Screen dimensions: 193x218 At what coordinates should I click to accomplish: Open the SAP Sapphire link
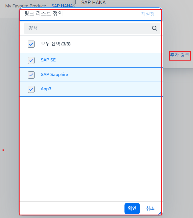54,75
